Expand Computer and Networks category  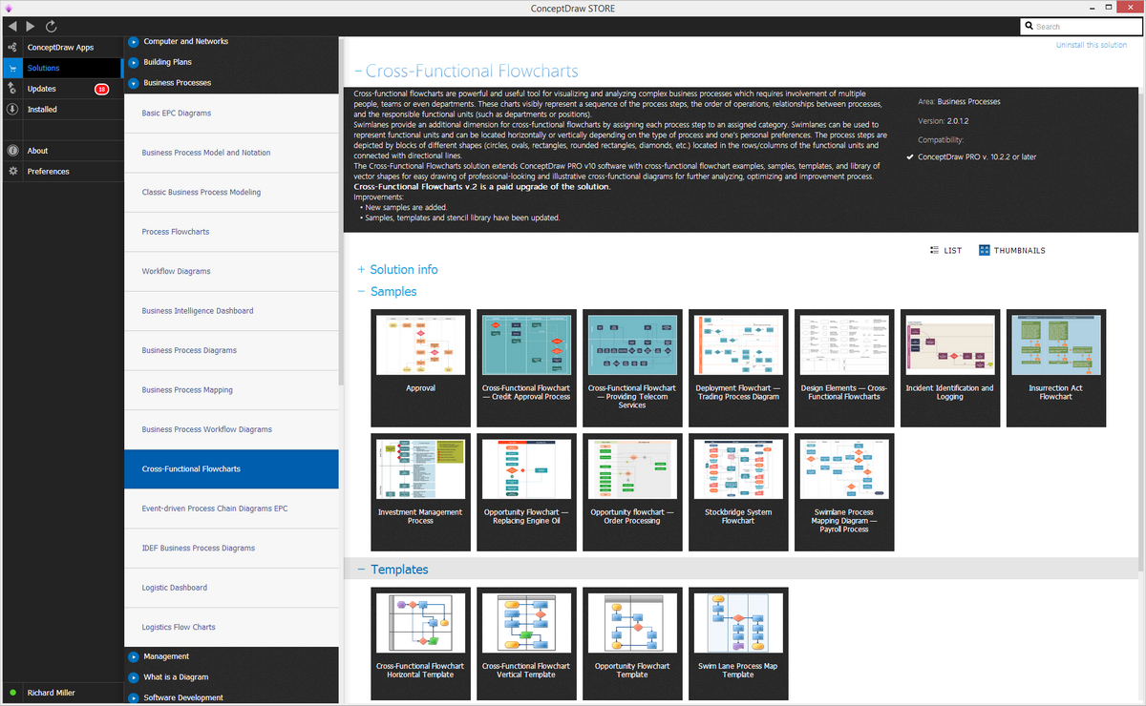pos(133,42)
